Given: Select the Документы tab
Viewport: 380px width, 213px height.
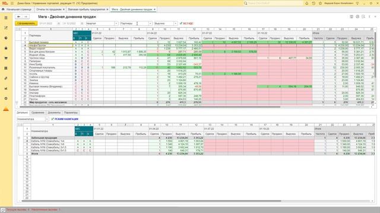Looking at the screenshot, I should pos(54,112).
